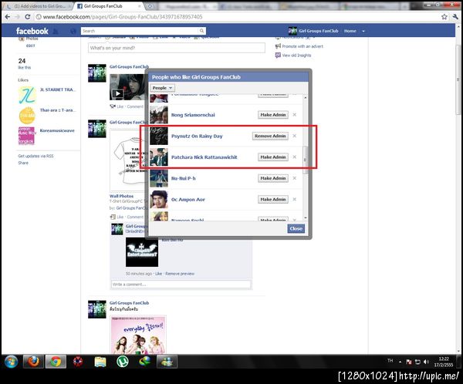This screenshot has width=463, height=384.
Task: Open the file explorer folder taskbar icon
Action: tap(100, 362)
